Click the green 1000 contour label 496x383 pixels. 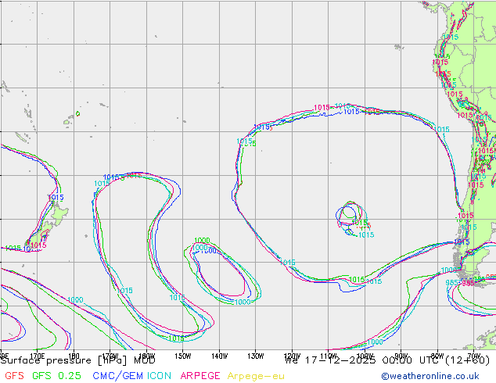pyautogui.click(x=202, y=241)
